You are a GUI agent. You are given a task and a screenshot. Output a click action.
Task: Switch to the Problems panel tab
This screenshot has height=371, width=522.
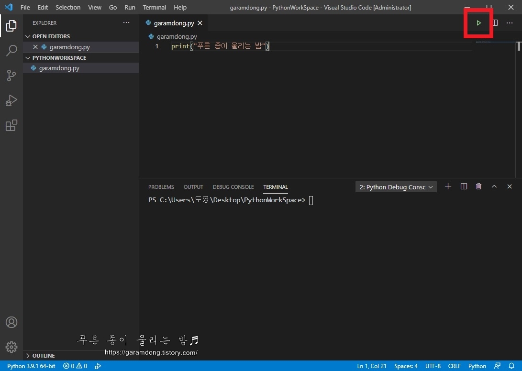coord(161,187)
